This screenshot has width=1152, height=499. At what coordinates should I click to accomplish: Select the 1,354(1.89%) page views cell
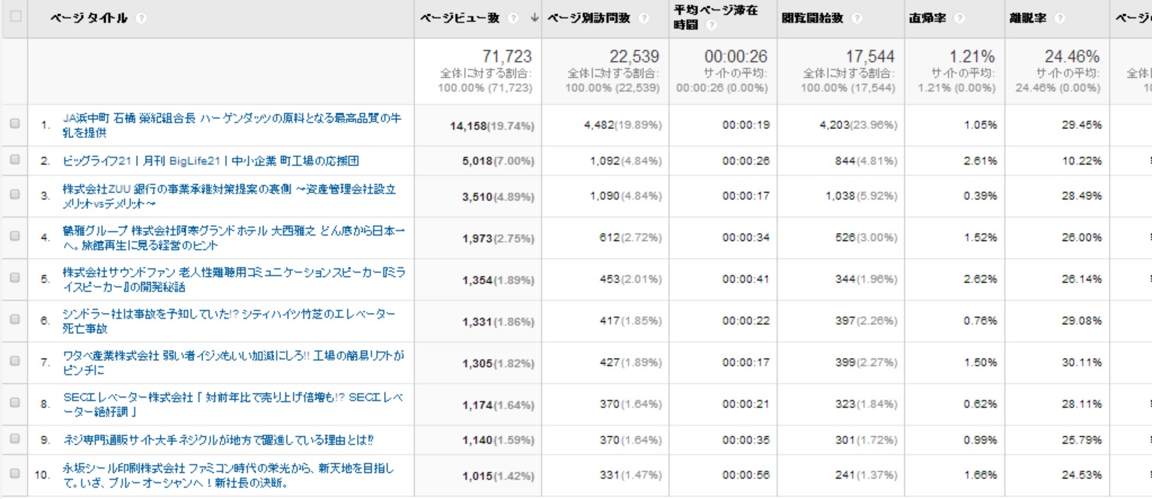[x=498, y=280]
